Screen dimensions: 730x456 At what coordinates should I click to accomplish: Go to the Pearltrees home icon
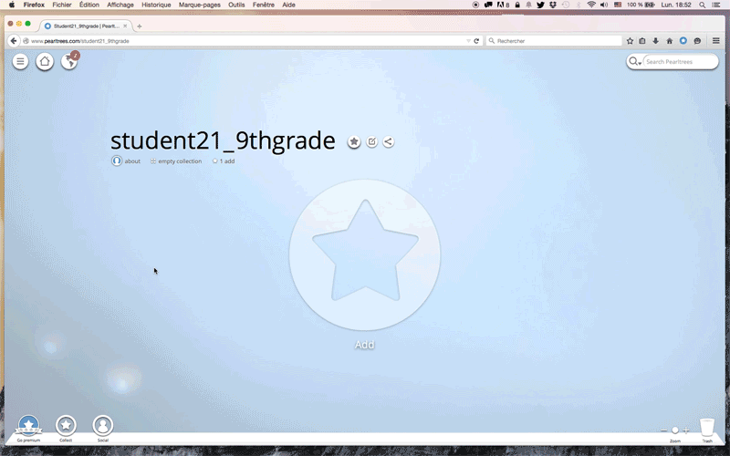click(x=45, y=62)
